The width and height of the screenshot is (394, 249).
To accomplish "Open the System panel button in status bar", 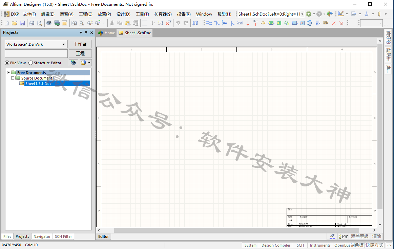I will pyautogui.click(x=250, y=245).
